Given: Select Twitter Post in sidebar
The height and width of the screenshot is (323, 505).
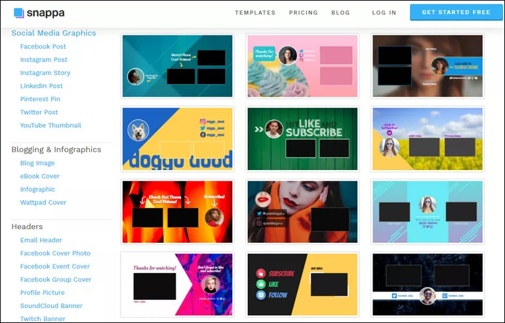Looking at the screenshot, I should coord(39,112).
